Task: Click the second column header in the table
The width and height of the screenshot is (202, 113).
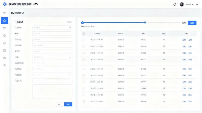Action: pyautogui.click(x=121, y=34)
